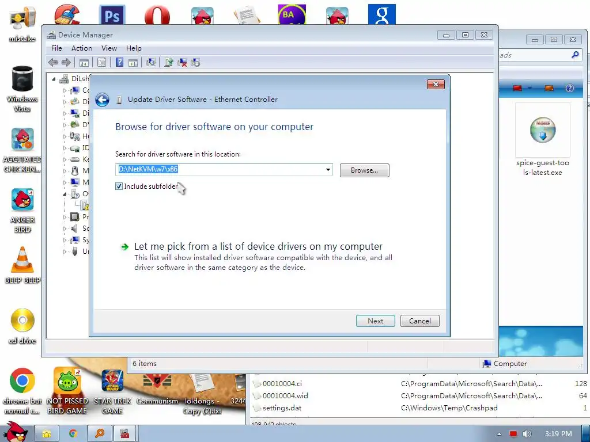Click the search magnifier in the Explorer window
The height and width of the screenshot is (442, 590).
pos(575,55)
